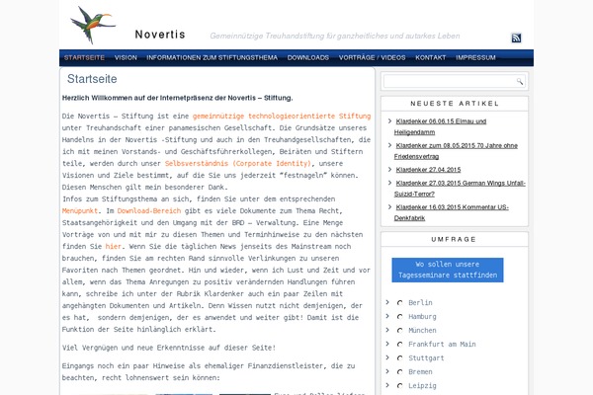Click the search magnifier icon

pos(520,81)
